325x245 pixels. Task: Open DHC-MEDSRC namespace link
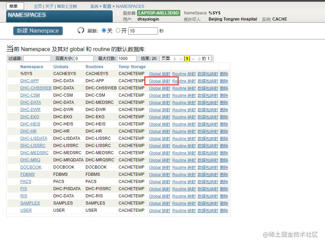tap(34, 153)
